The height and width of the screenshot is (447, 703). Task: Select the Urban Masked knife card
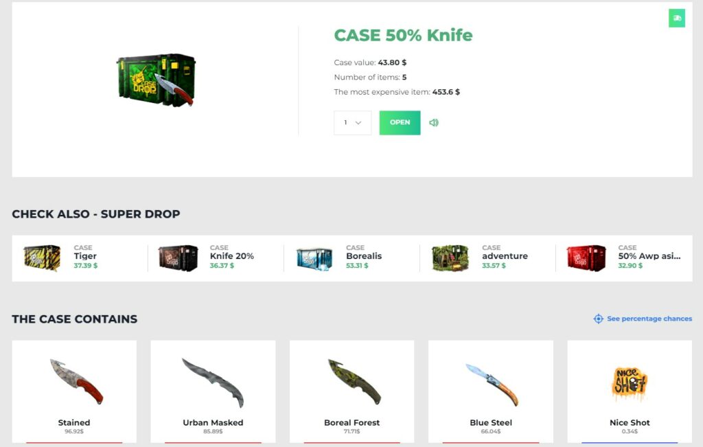[213, 391]
